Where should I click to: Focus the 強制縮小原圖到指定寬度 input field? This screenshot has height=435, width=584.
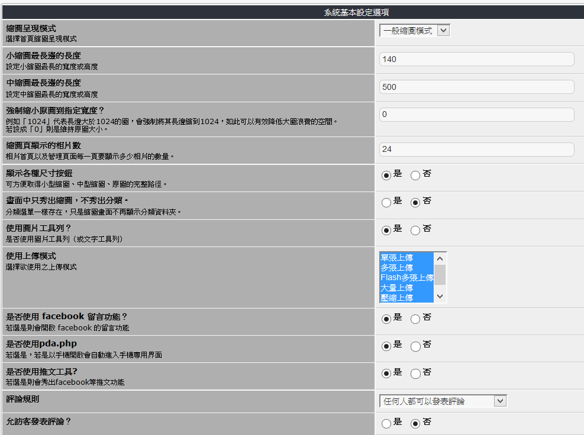[x=476, y=114]
